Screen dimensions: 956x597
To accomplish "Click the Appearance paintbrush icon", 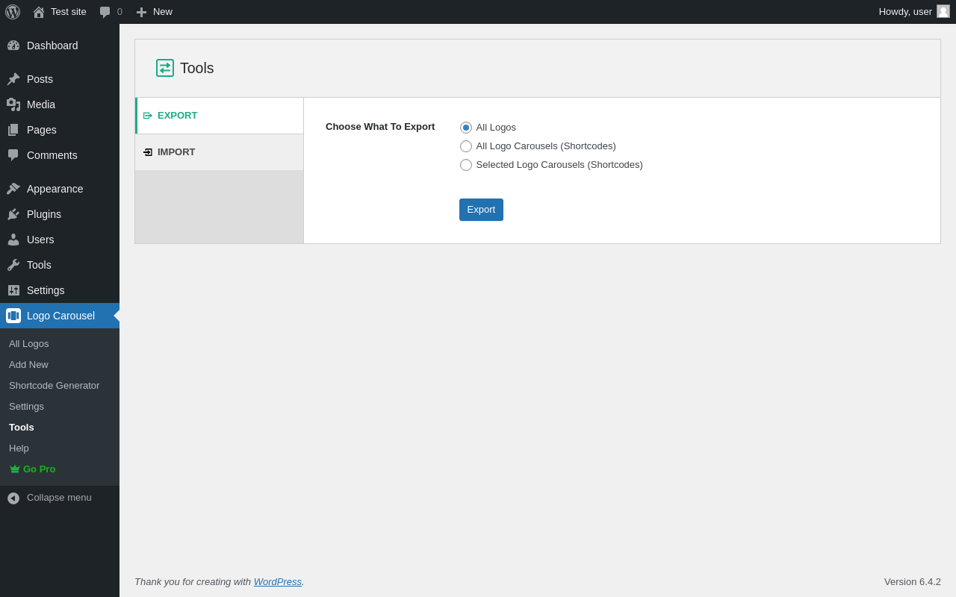I will tap(13, 189).
